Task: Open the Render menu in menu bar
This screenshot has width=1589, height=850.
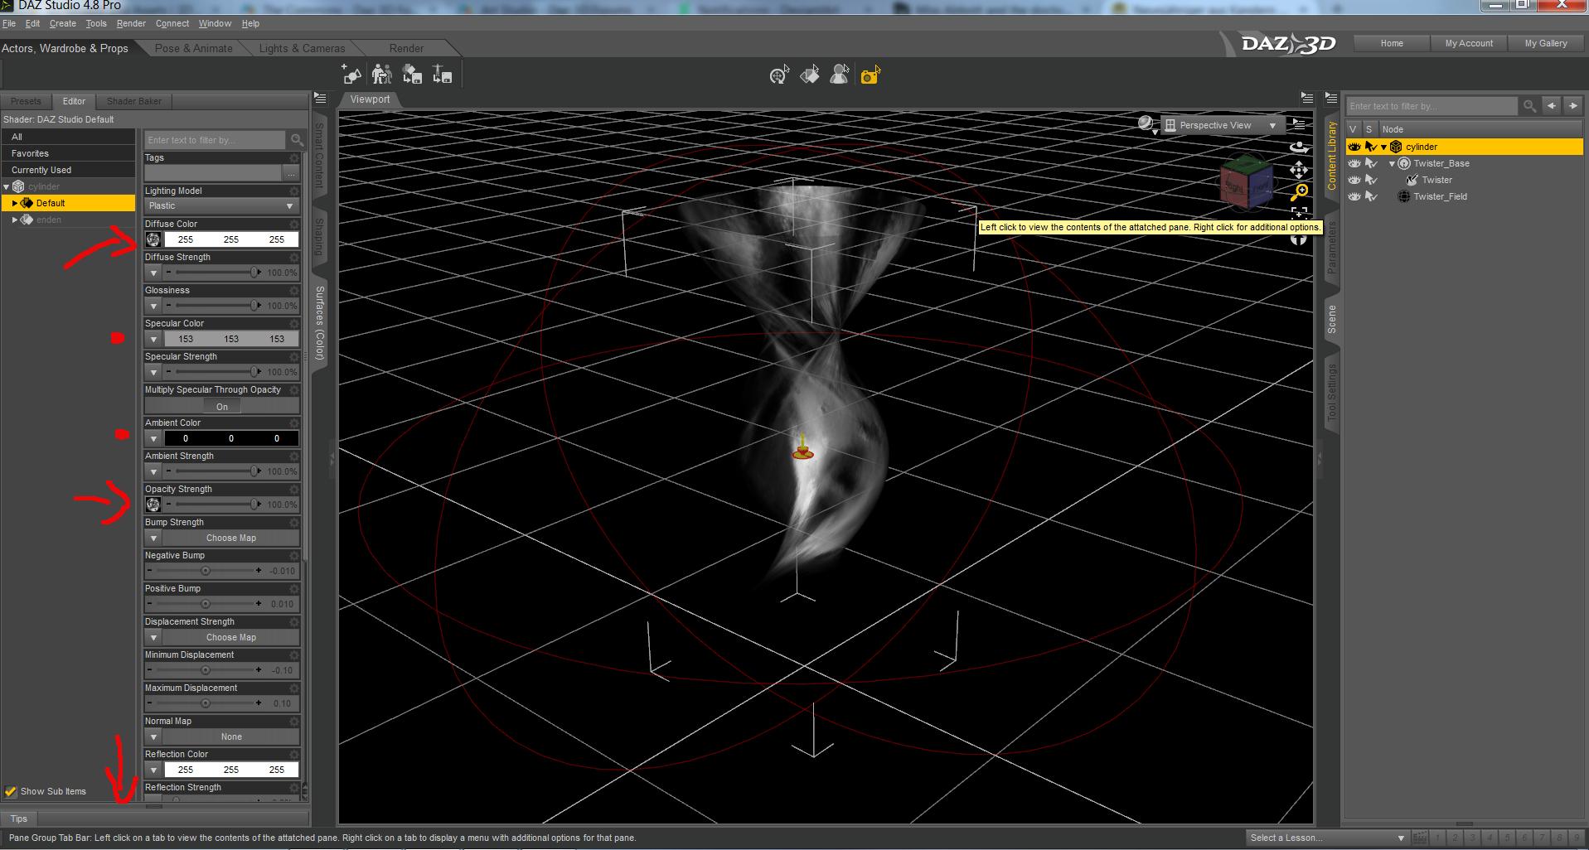Action: pyautogui.click(x=131, y=23)
